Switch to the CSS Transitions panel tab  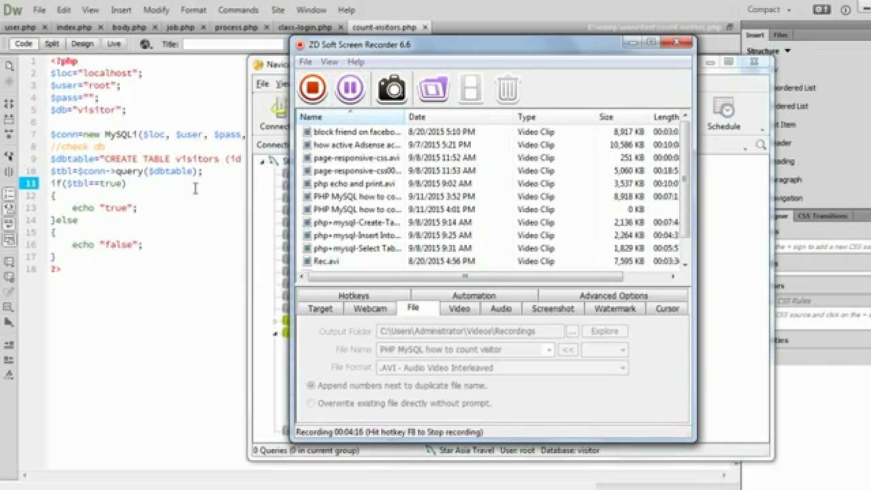point(822,216)
